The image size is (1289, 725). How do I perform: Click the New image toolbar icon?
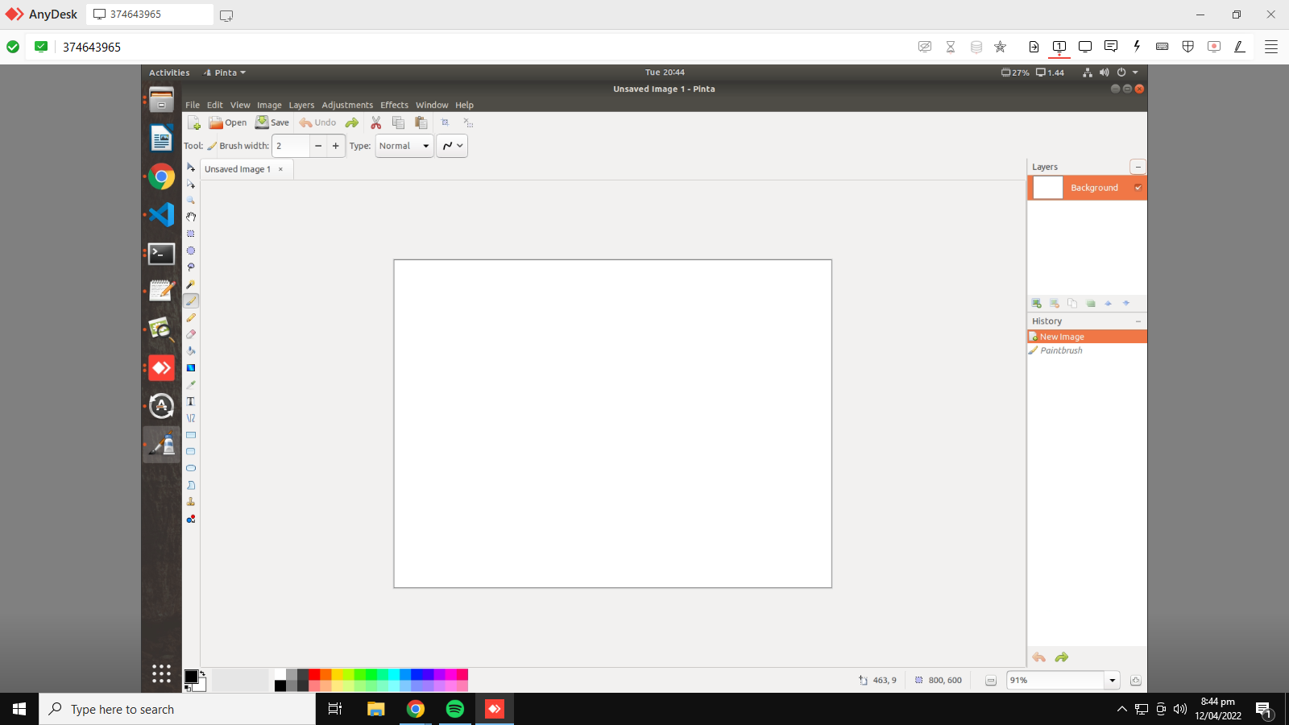coord(194,122)
